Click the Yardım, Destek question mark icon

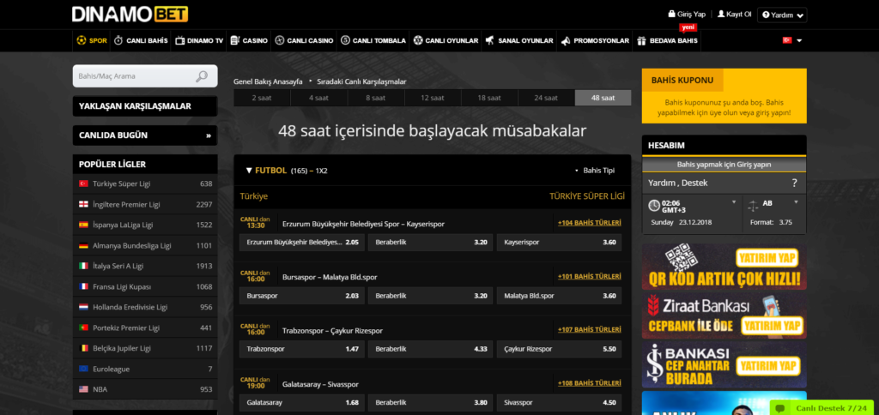[794, 183]
